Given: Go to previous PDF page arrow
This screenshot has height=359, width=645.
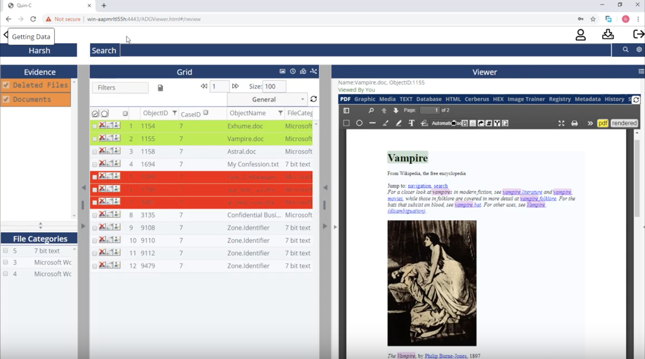Looking at the screenshot, I should pos(384,110).
